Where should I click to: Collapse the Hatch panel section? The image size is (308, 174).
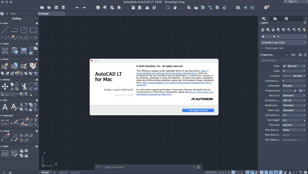point(1,44)
